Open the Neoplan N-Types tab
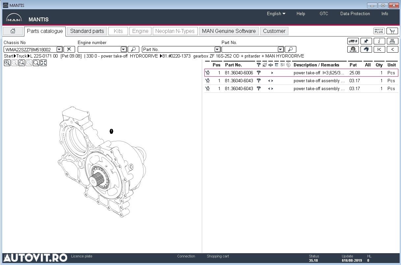Screen dimensions: 401x265 pos(175,31)
